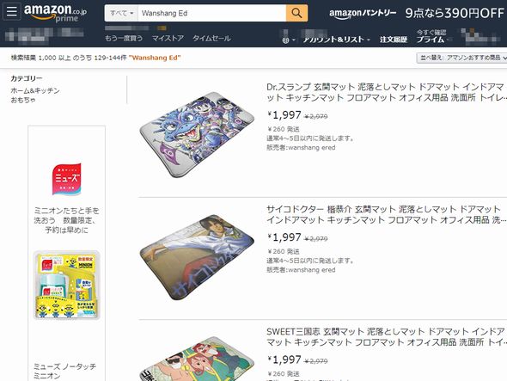The width and height of the screenshot is (507, 381).
Task: Click the magnifying glass search button
Action: tap(296, 13)
